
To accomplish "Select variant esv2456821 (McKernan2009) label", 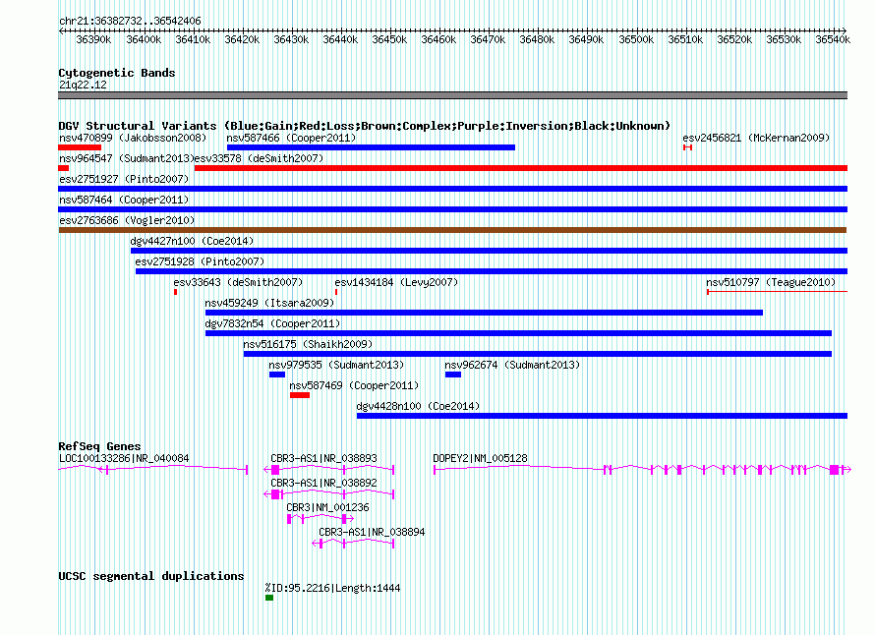I will (756, 138).
